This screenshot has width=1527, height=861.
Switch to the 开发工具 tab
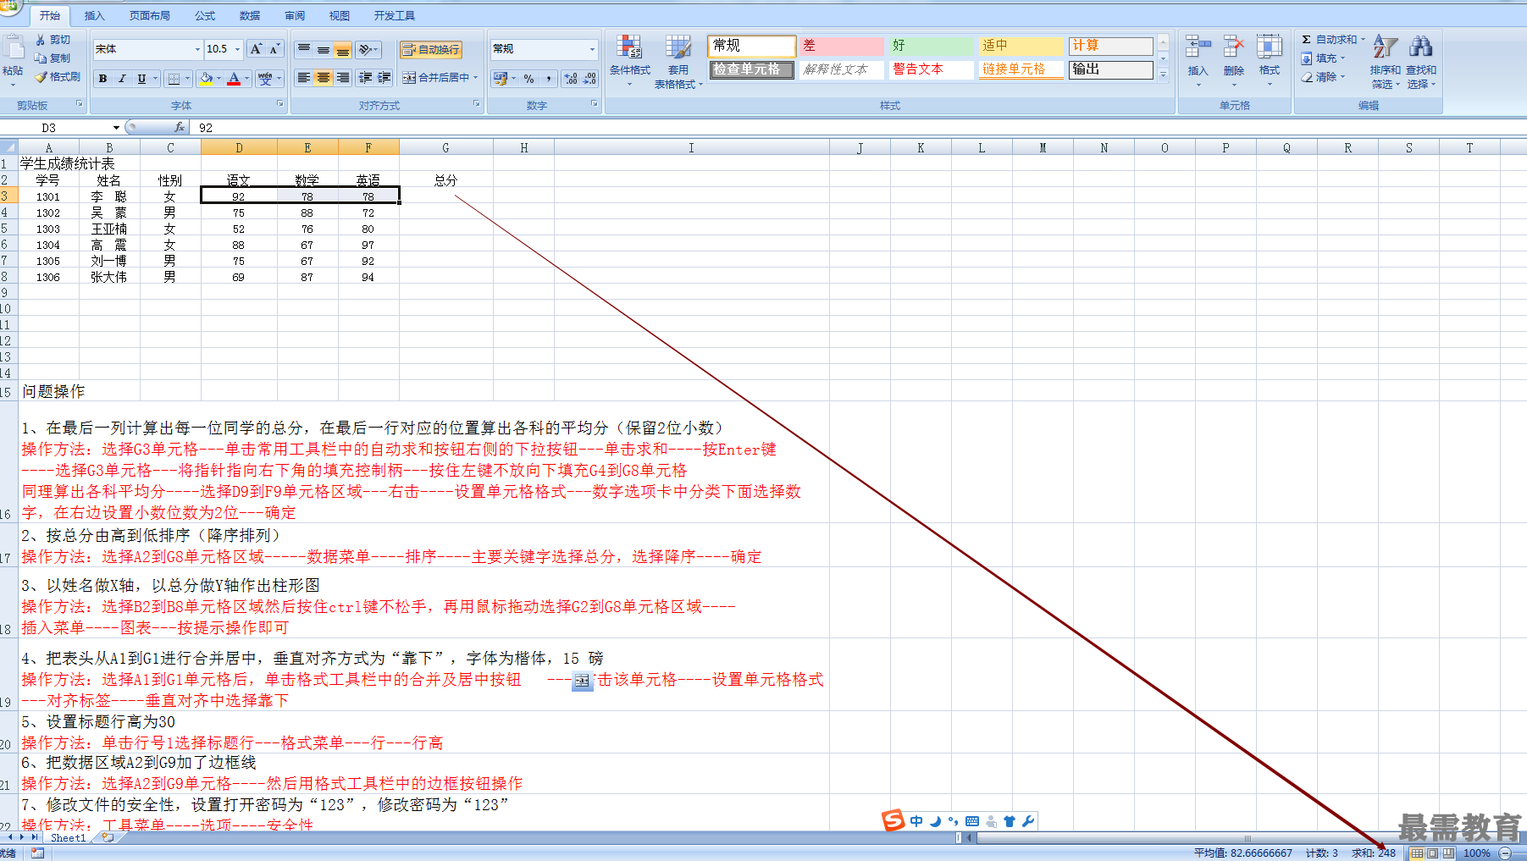coord(395,16)
